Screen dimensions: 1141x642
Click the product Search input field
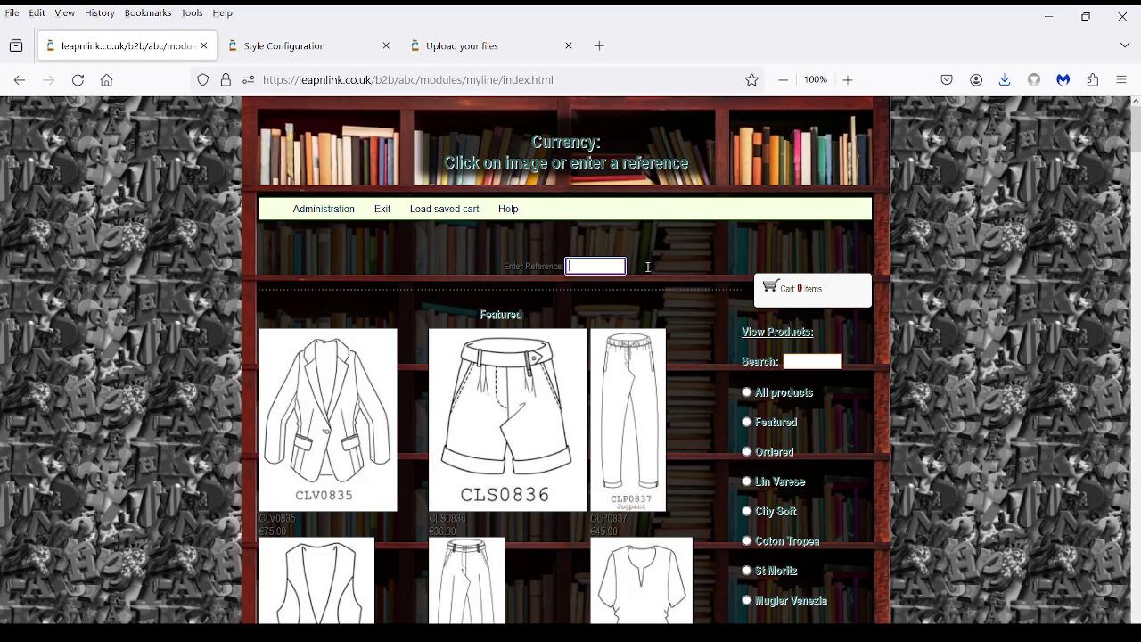[812, 361]
